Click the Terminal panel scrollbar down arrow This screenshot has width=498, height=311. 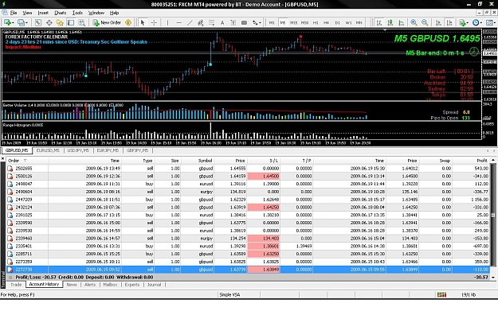coord(493,277)
